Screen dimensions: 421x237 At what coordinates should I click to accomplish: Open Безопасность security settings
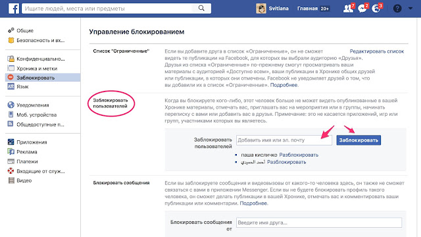pyautogui.click(x=41, y=40)
